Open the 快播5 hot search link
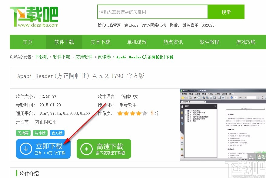The width and height of the screenshot is (266, 178). tap(174, 25)
